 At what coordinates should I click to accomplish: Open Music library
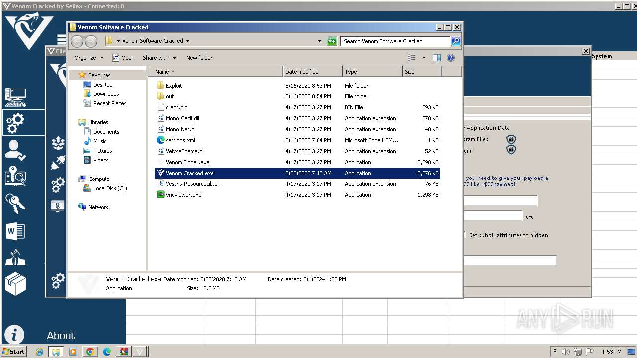(x=100, y=141)
